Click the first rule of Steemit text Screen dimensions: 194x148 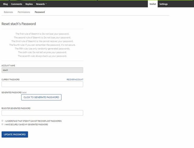(42, 34)
